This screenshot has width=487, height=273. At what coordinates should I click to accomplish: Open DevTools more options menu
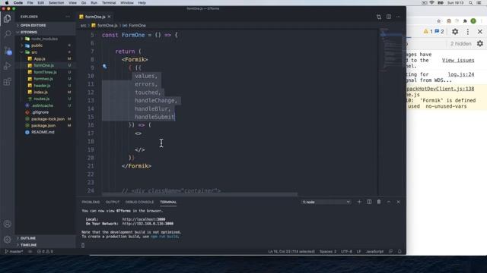(x=468, y=32)
